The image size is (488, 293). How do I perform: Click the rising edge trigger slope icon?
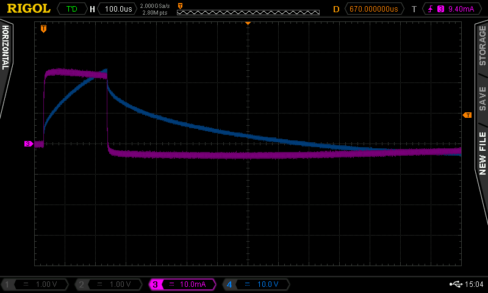(x=430, y=9)
